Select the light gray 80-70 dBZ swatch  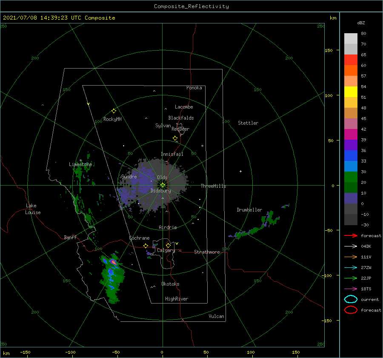[351, 39]
